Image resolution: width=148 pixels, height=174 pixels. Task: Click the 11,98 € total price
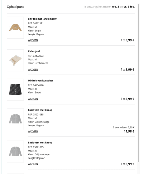click(x=129, y=131)
